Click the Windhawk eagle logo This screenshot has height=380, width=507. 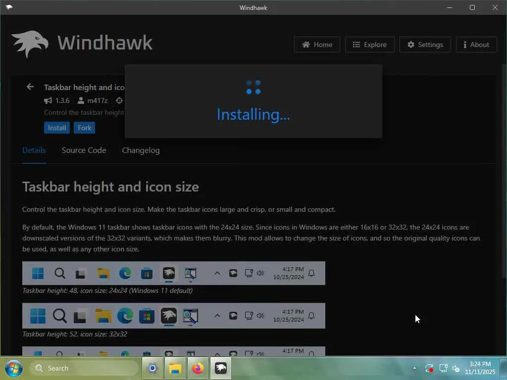pyautogui.click(x=30, y=44)
